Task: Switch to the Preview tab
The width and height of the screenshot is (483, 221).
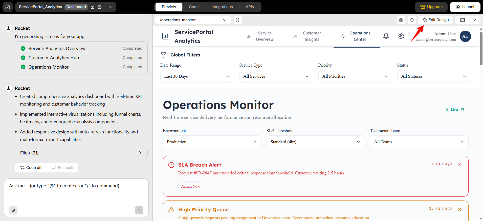Action: (169, 7)
